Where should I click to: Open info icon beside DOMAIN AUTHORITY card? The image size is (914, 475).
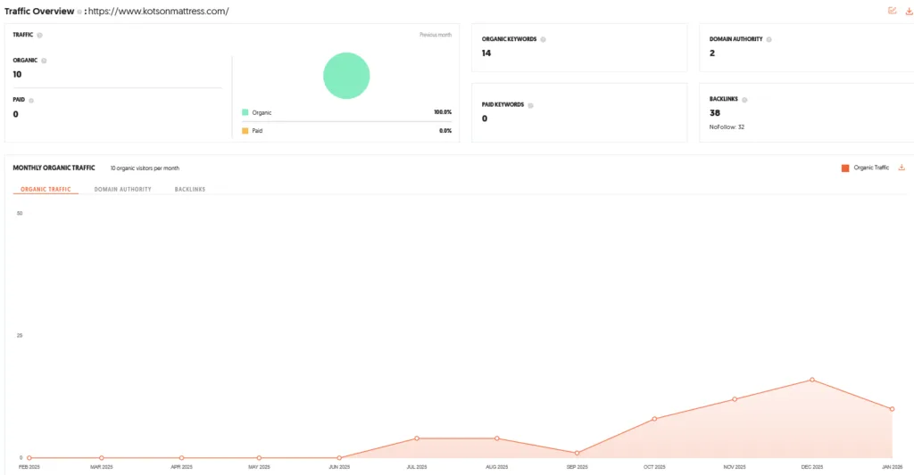pyautogui.click(x=769, y=39)
